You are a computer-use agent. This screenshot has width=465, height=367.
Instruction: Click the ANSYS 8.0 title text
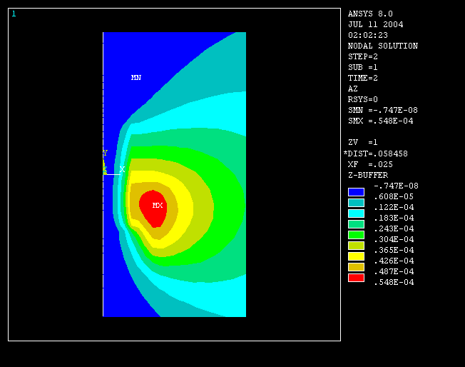(370, 14)
